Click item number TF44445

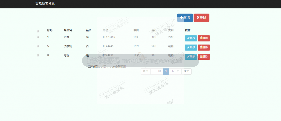108,46
